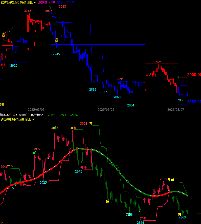The width and height of the screenshot is (201, 224).
Task: Click the 2925 low label in 御龙波段王 chart
Action: 43,182
